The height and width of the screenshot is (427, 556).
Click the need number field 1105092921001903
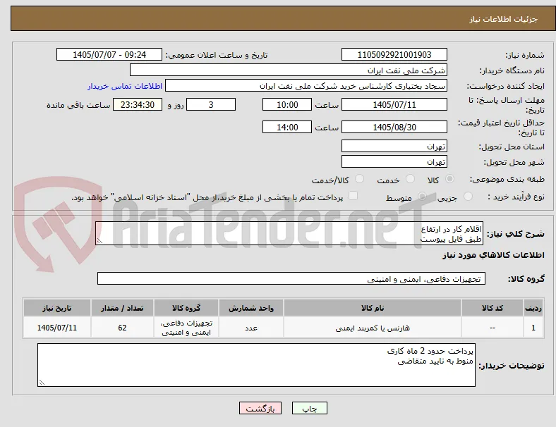tap(394, 54)
